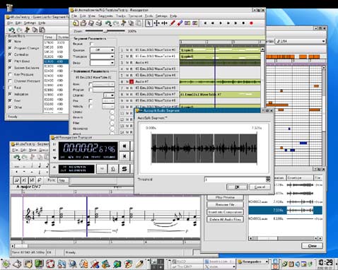Image resolution: width=338 pixels, height=270 pixels.
Task: Click the Zoom slider handle
Action: coord(105,31)
